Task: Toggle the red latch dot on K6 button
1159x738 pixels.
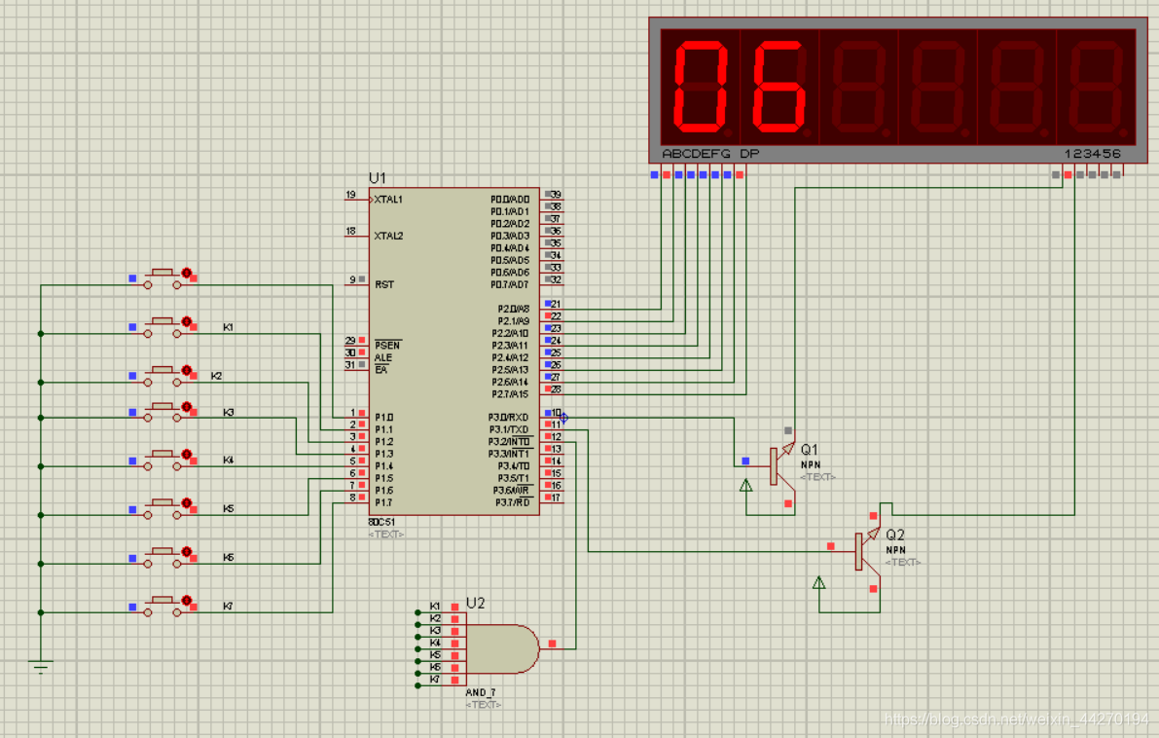Action: pyautogui.click(x=186, y=552)
